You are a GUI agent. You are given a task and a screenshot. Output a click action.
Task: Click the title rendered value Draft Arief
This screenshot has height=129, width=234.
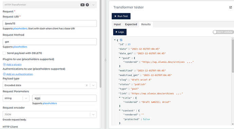coord(156,102)
